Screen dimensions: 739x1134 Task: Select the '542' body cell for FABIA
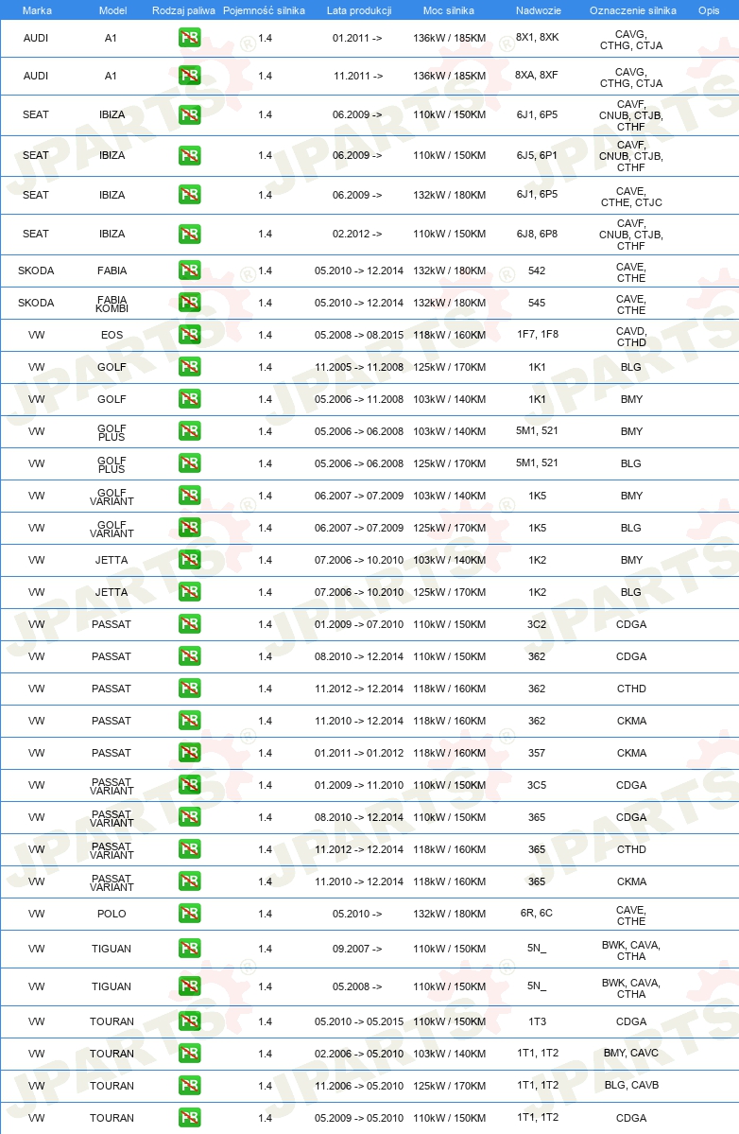[x=537, y=270]
